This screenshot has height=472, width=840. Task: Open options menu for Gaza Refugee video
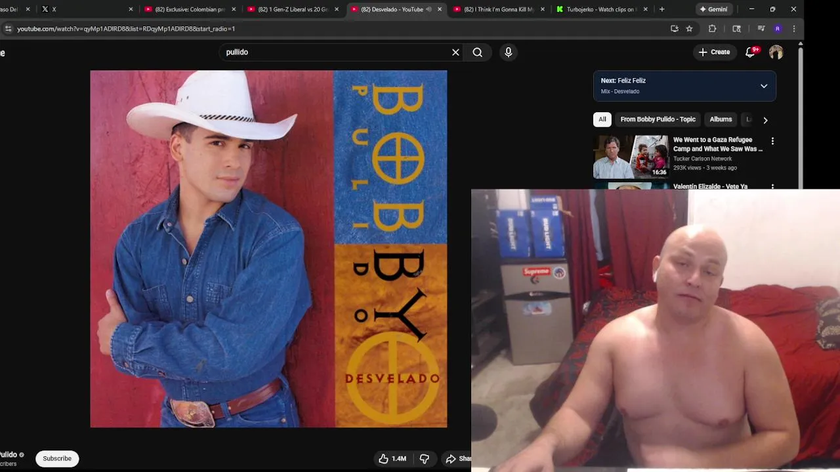(772, 141)
